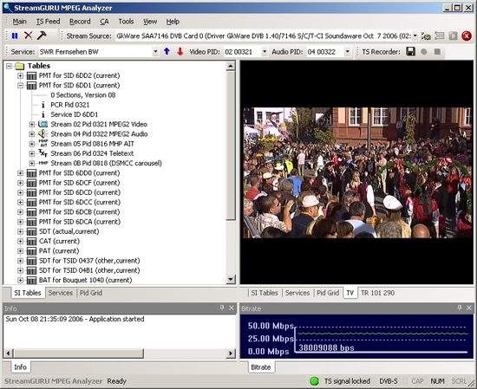The height and width of the screenshot is (389, 477).
Task: Close the Info panel
Action: (x=232, y=308)
